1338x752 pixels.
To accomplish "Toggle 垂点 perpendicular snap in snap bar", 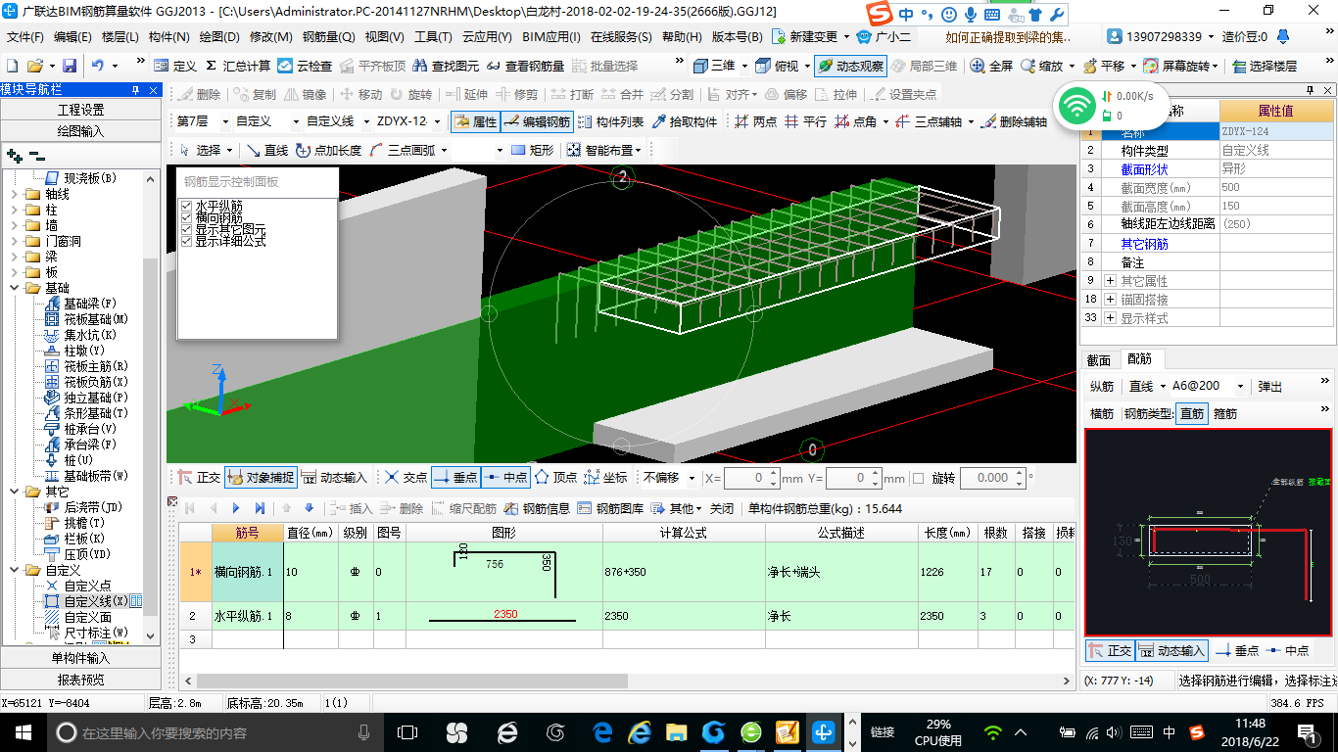I will [454, 478].
